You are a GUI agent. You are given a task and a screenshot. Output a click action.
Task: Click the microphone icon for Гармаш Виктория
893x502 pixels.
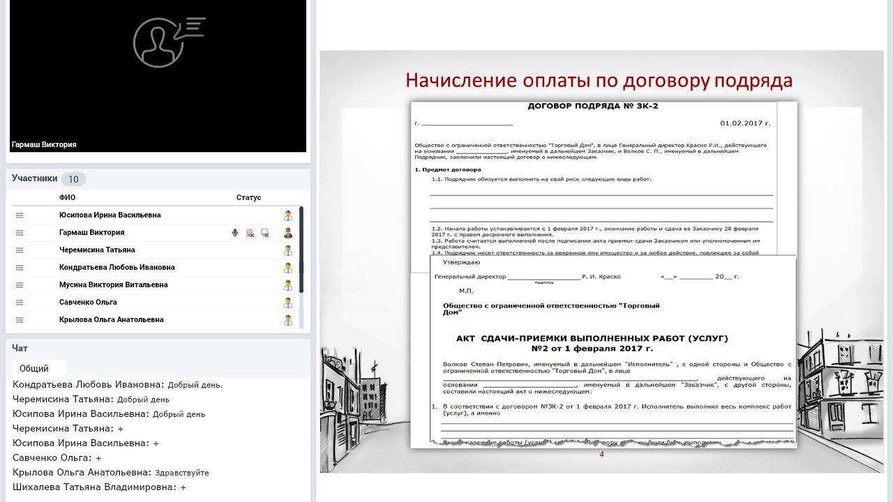point(235,233)
